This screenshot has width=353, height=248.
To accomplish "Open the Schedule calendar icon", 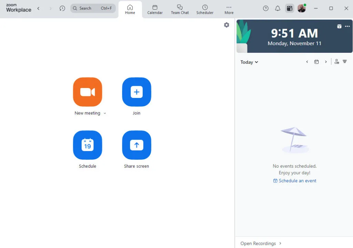I will 88,145.
